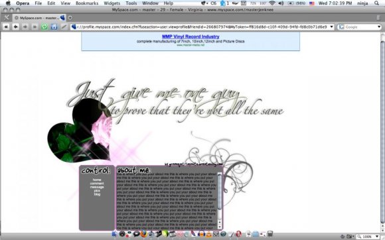Open a new tab with plus button
Screen dimensions: 385x240
coord(70,18)
